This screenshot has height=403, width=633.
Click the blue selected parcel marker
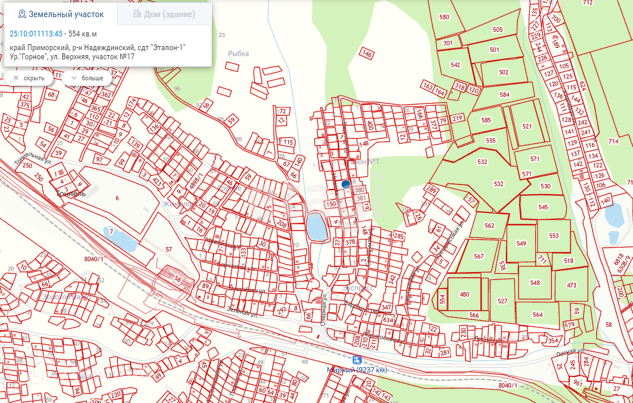tap(346, 184)
